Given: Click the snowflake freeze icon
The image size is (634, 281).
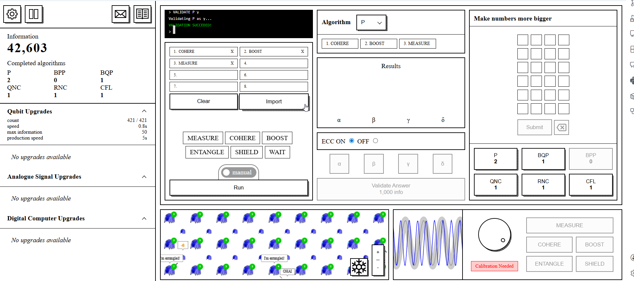Looking at the screenshot, I should pos(359,267).
